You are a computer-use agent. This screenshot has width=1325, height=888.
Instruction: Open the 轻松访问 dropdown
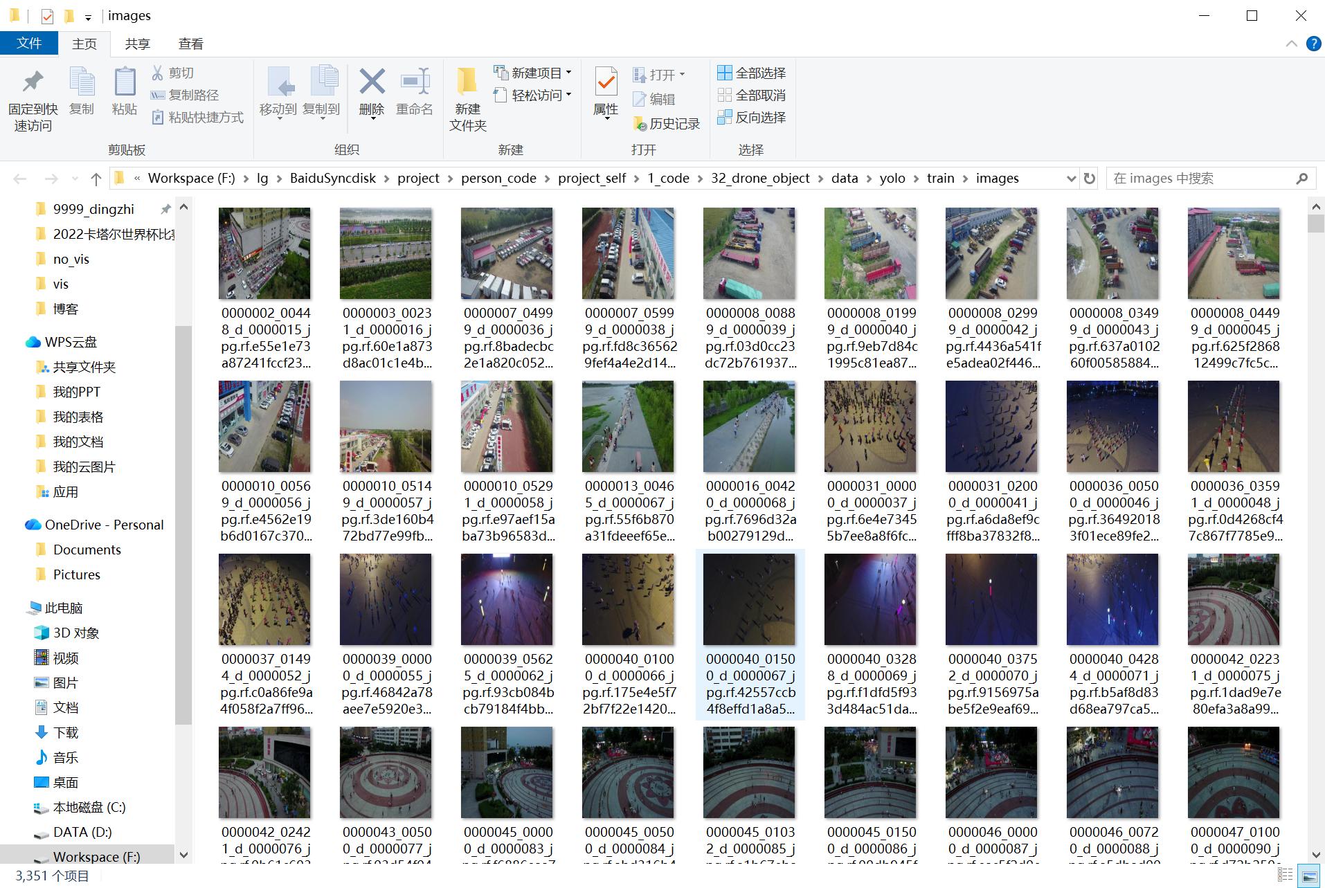point(569,95)
